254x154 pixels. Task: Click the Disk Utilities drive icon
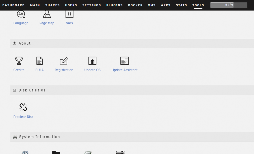[x=14, y=90]
